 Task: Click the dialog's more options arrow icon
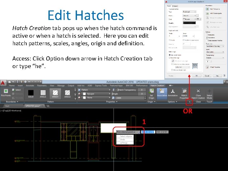coord(224,75)
